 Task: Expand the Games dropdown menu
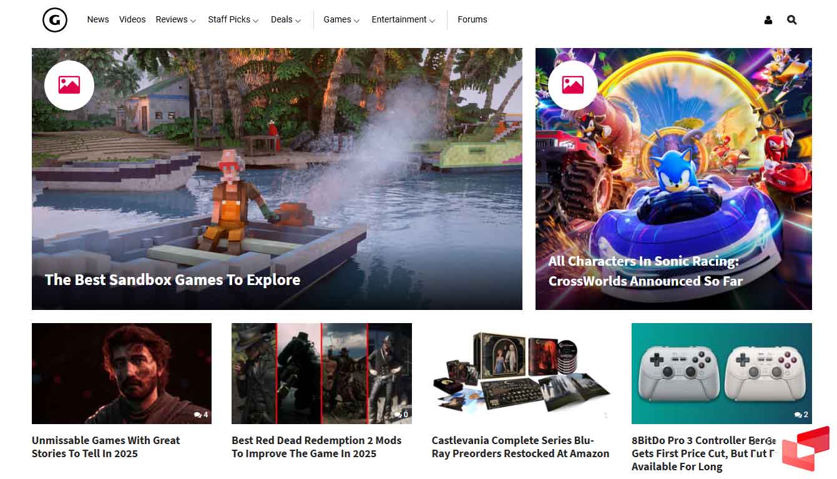341,20
